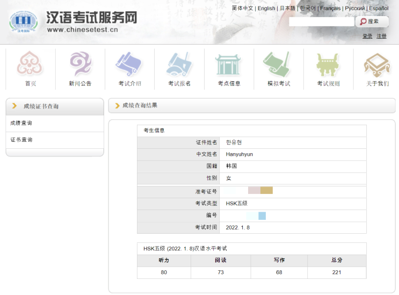Click the 首页 menu label
The width and height of the screenshot is (399, 295).
click(x=31, y=83)
